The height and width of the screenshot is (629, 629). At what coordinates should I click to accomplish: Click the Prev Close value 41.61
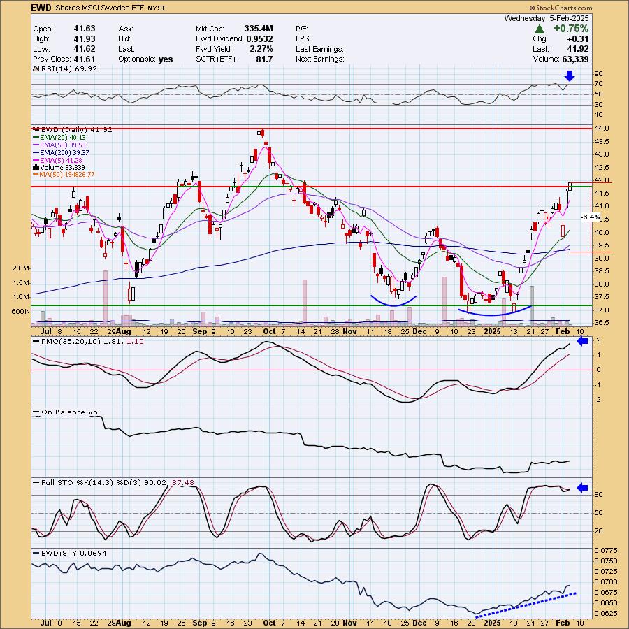85,59
